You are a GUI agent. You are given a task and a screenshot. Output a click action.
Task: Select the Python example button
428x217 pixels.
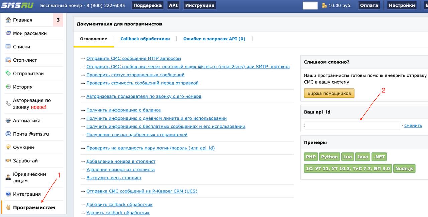[329, 157]
